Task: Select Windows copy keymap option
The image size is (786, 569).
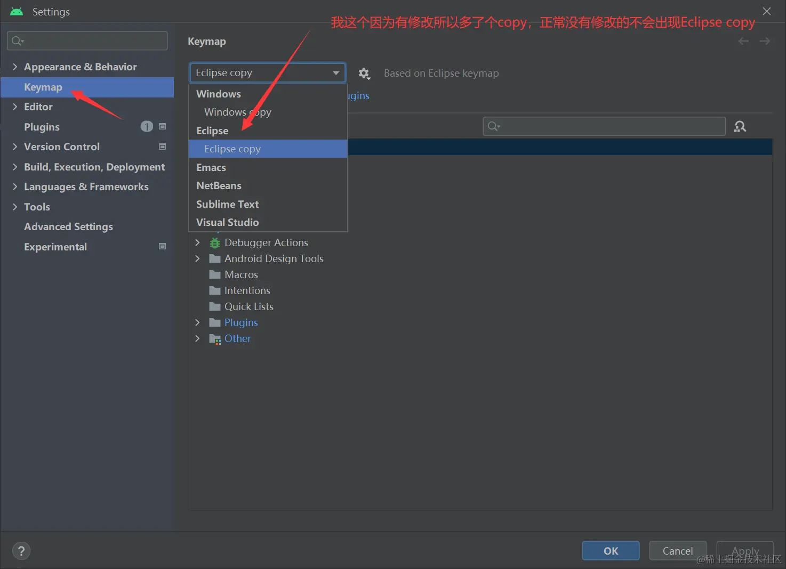Action: point(268,112)
